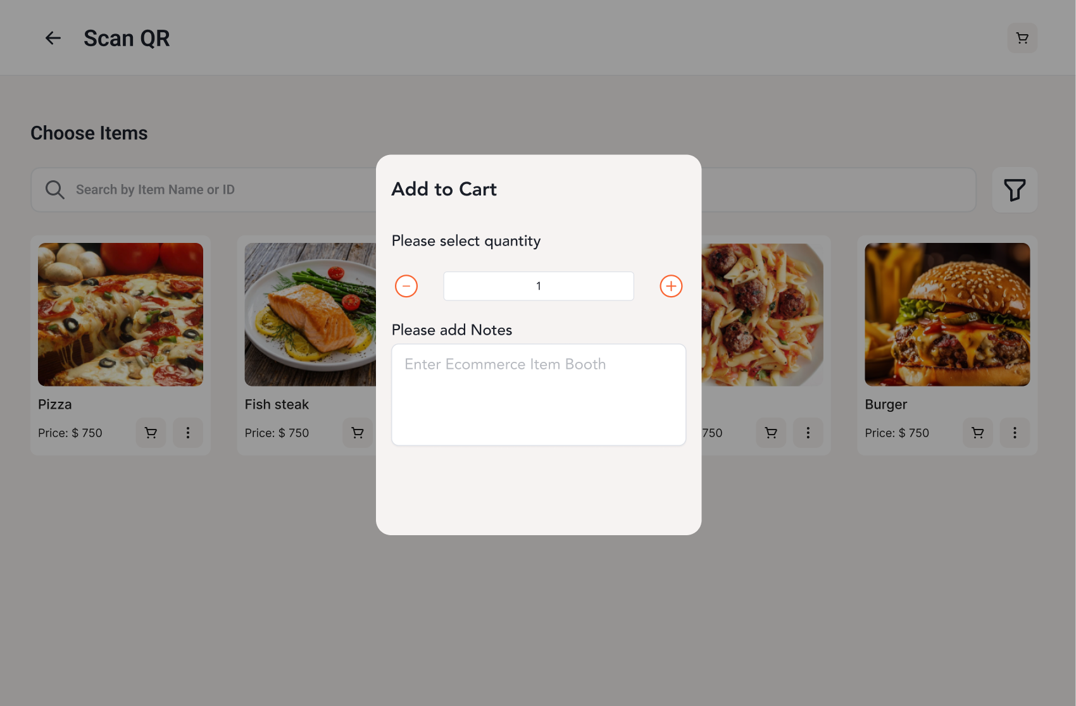The image size is (1076, 706).
Task: Add Pizza to cart icon
Action: coord(151,433)
